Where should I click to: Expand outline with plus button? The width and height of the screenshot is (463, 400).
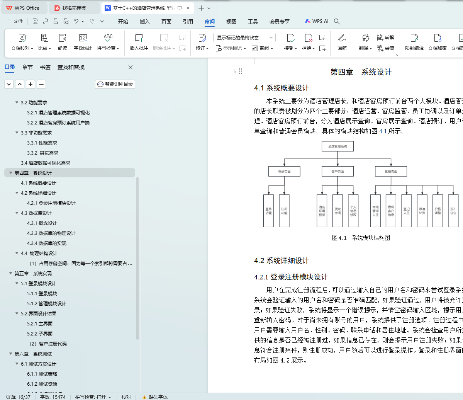coord(31,84)
